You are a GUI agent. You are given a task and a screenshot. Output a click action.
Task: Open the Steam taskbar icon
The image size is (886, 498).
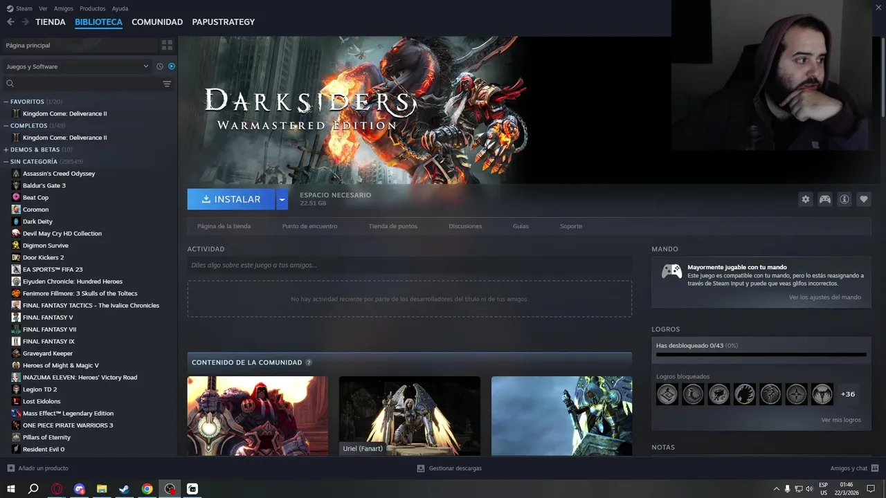point(124,489)
